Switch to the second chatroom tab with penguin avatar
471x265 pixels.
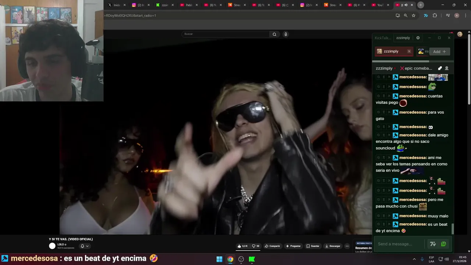(x=423, y=52)
